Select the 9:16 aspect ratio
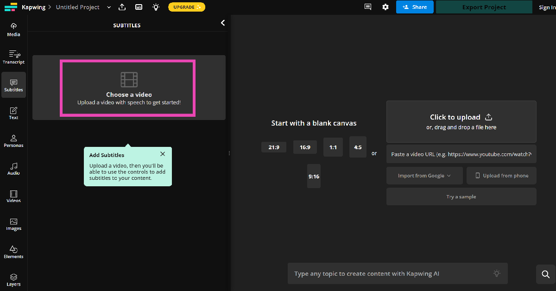Image resolution: width=556 pixels, height=291 pixels. [x=314, y=177]
